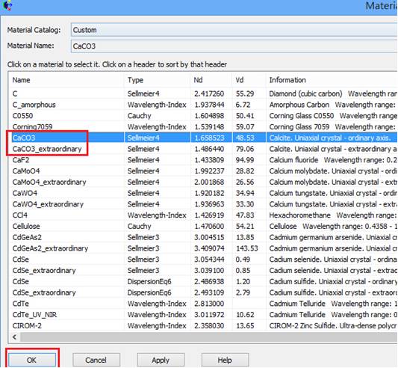Open the Help button
This screenshot has height=368, width=398.
pyautogui.click(x=225, y=360)
